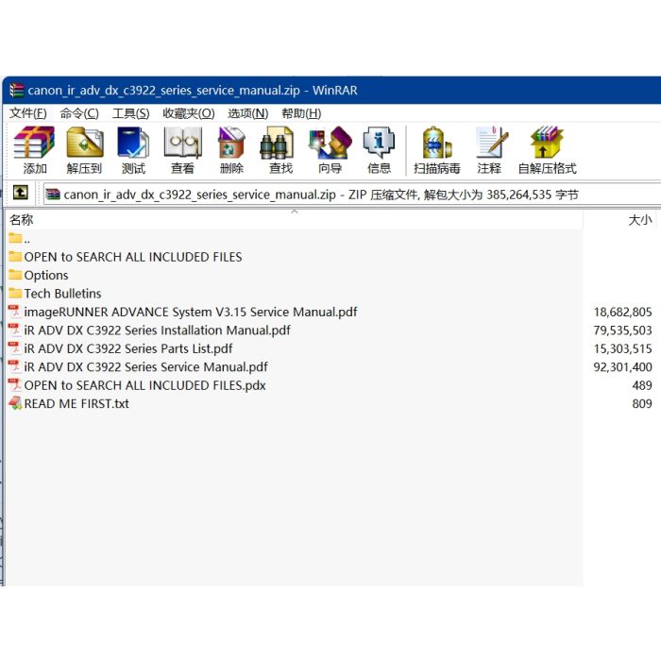Click the archive path address field

(352, 195)
